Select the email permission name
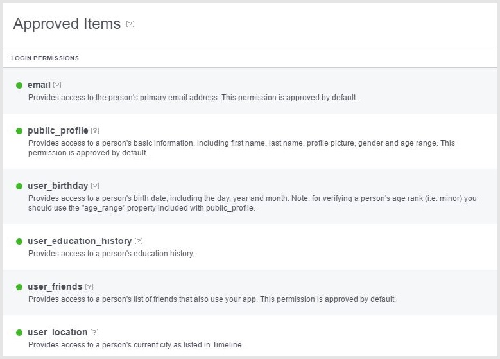This screenshot has height=359, width=500. [39, 85]
